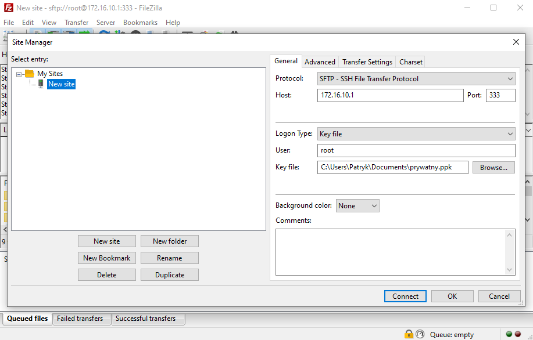
Task: Open the Bookmarks menu
Action: [x=140, y=23]
